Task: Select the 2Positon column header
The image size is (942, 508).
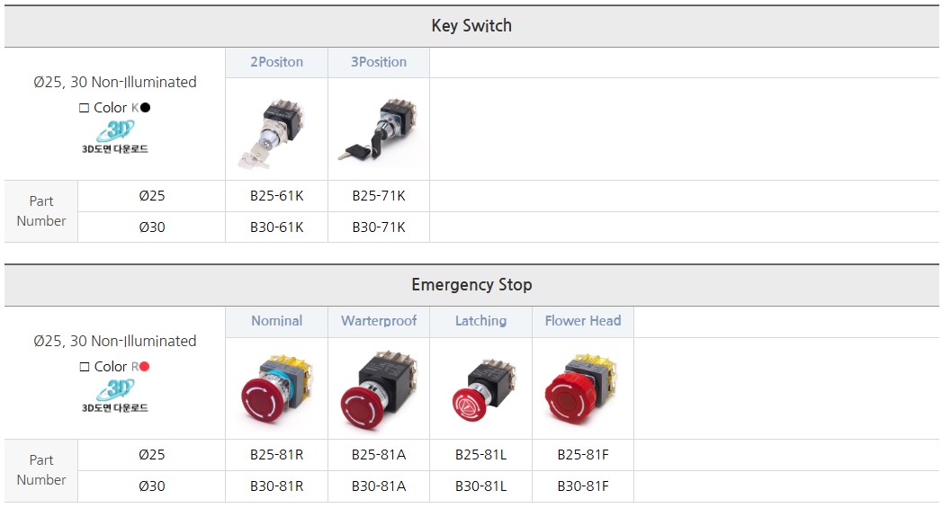Action: pyautogui.click(x=276, y=62)
